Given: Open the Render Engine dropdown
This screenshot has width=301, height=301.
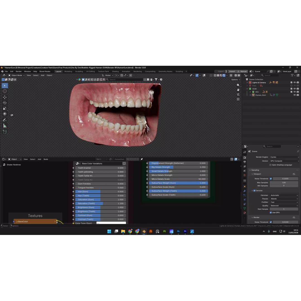Looking at the screenshot, I should point(284,157).
